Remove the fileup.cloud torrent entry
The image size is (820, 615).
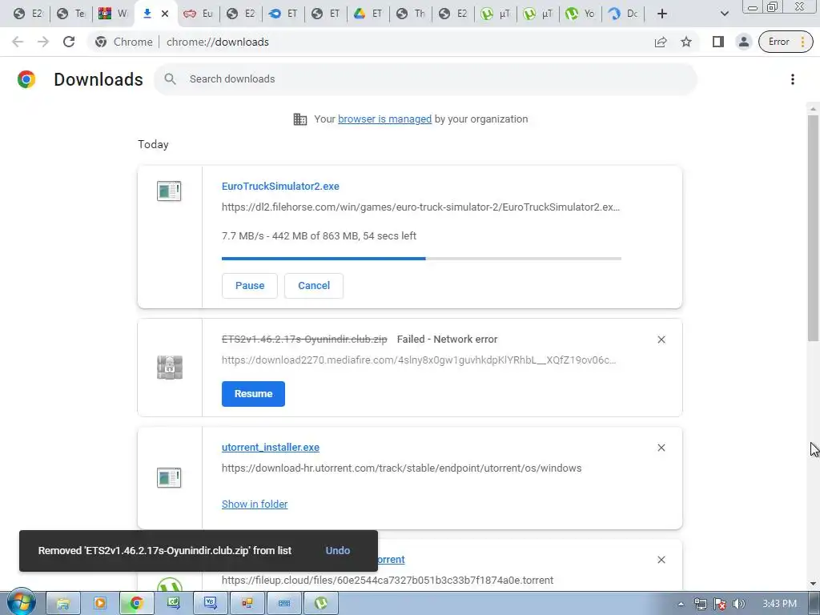(x=661, y=560)
